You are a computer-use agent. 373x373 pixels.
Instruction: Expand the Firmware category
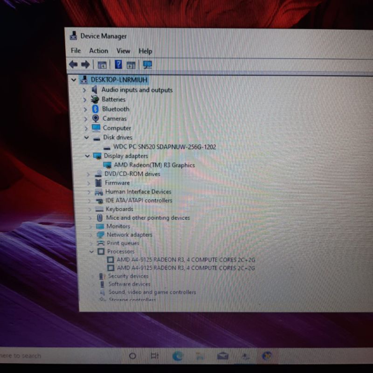coord(89,183)
